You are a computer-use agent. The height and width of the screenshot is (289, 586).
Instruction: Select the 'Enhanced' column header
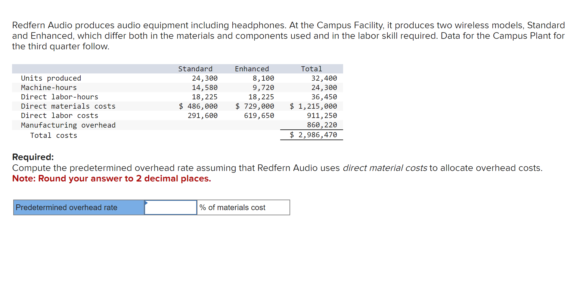coord(252,69)
